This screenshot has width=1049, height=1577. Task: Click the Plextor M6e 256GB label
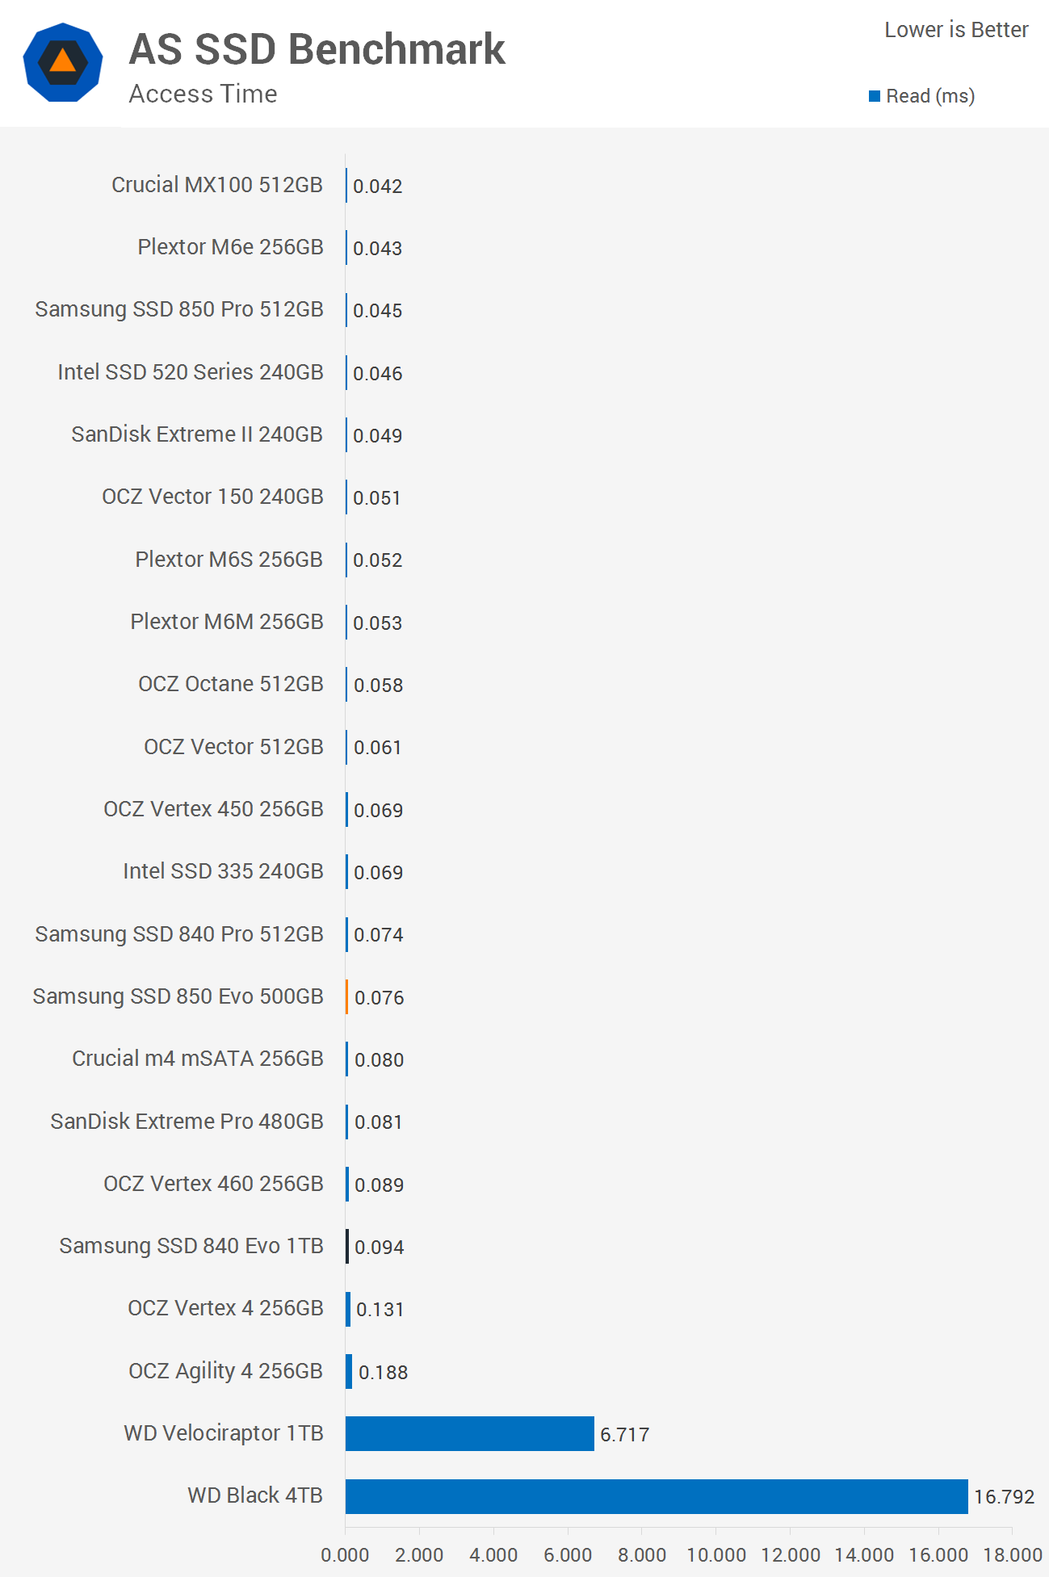coord(230,247)
